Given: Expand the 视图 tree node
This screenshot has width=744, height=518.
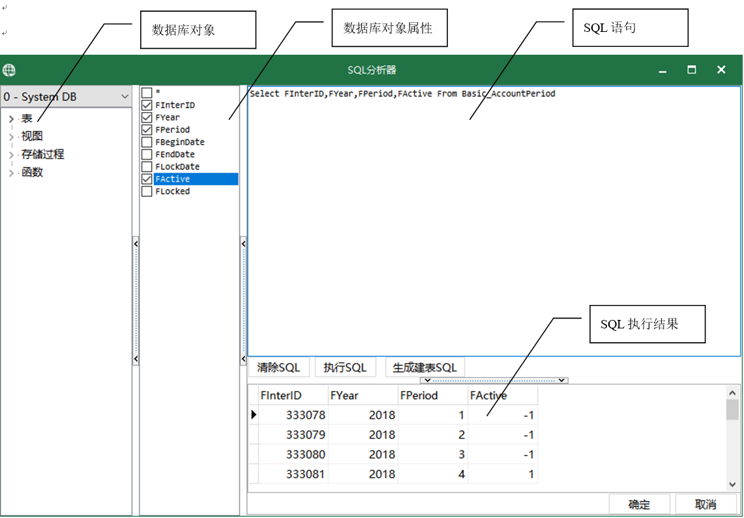Looking at the screenshot, I should tap(11, 137).
